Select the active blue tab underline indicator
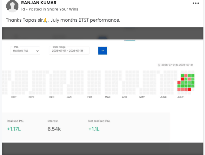 129,40
